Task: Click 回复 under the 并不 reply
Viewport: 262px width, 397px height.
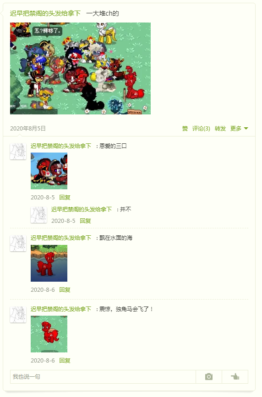Action: [85, 221]
